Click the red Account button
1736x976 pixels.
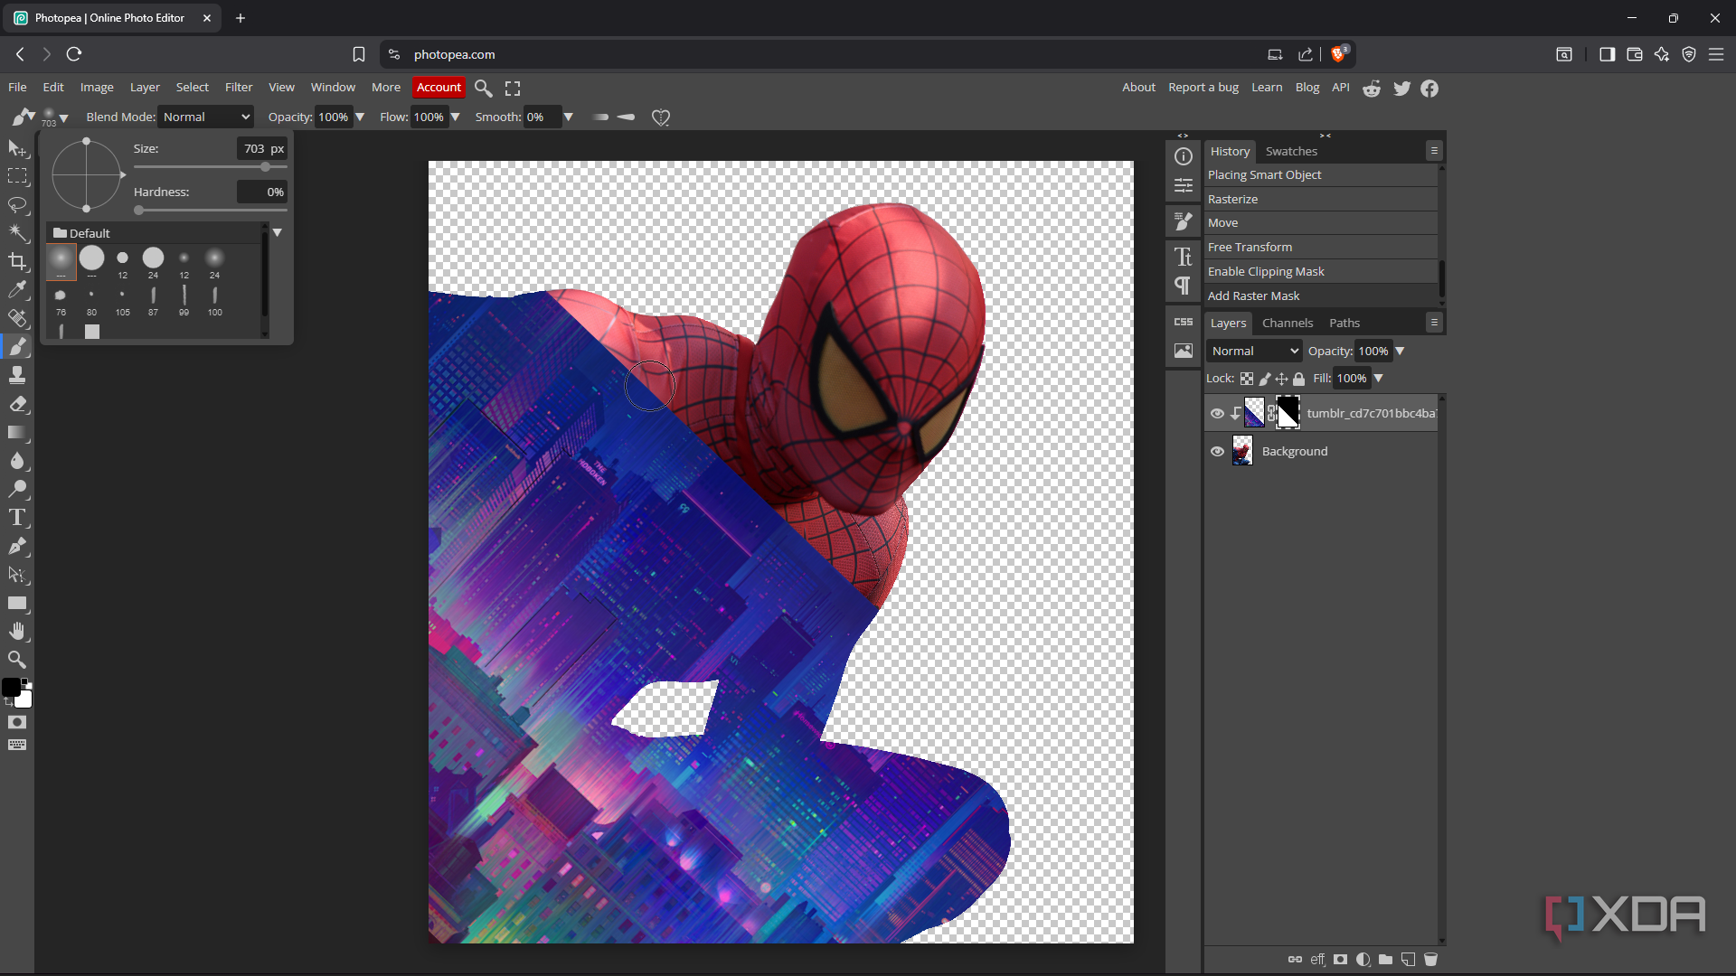pos(439,87)
